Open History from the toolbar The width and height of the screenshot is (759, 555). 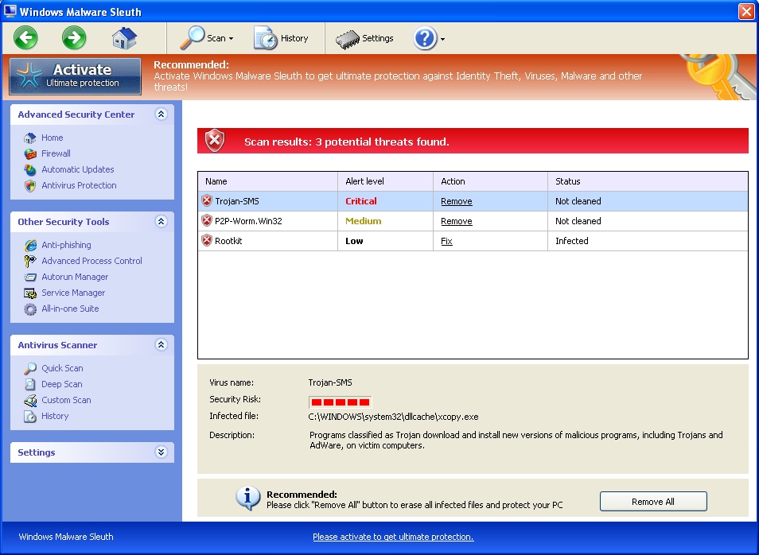[281, 37]
